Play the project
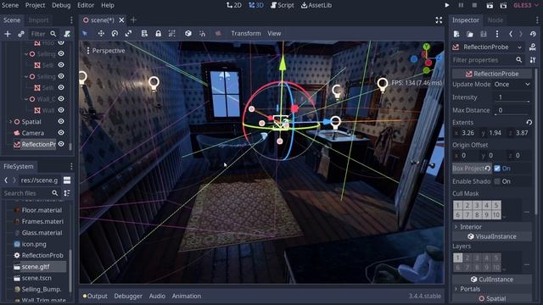 (x=447, y=5)
